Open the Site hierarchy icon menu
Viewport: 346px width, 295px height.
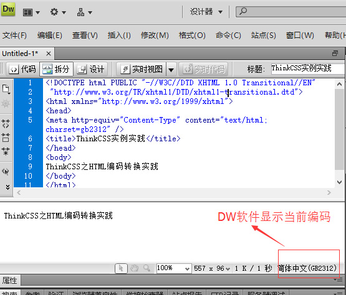coord(80,12)
